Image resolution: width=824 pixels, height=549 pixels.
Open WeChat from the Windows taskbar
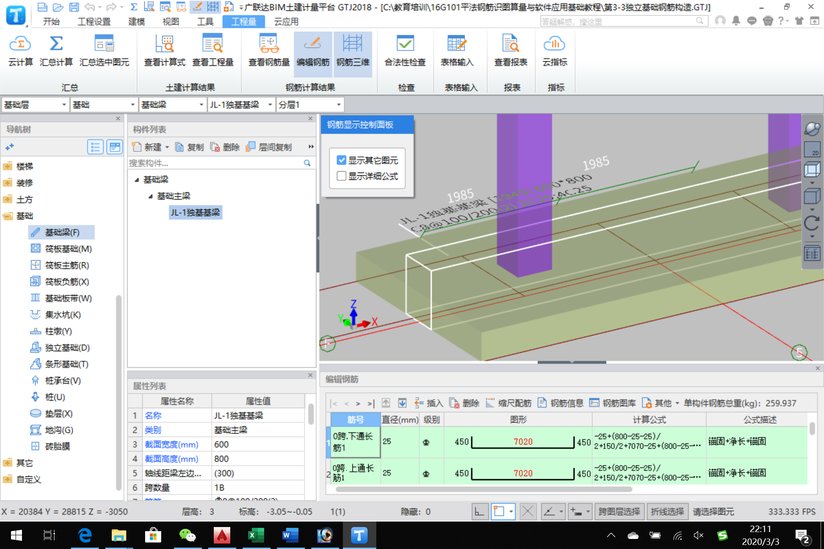point(187,535)
